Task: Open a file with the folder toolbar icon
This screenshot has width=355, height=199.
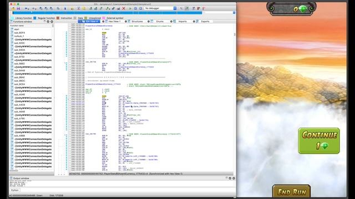Action: (x=13, y=8)
